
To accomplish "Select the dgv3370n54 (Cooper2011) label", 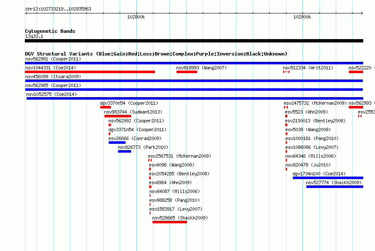I will pyautogui.click(x=129, y=103).
